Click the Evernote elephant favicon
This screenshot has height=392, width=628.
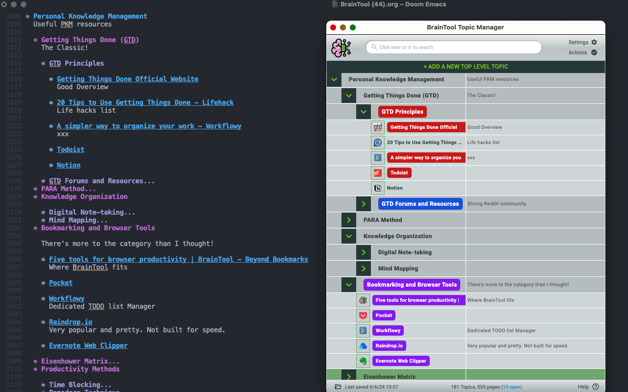click(x=363, y=361)
